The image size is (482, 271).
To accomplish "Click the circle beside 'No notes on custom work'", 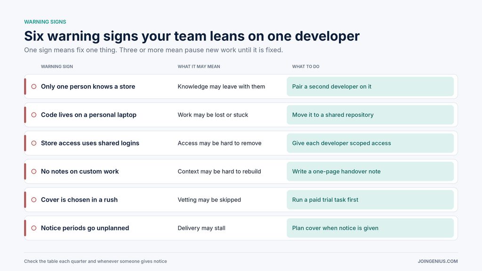I will click(34, 171).
